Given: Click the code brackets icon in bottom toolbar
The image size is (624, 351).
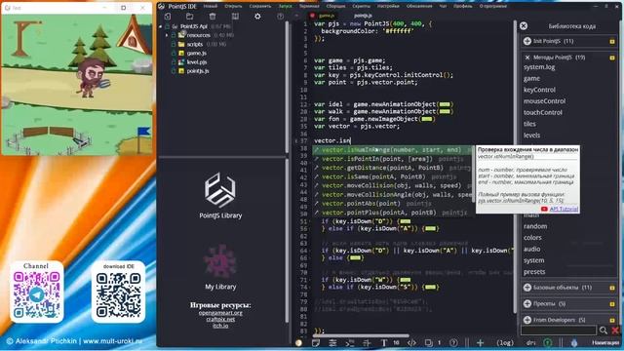Looking at the screenshot, I should tap(411, 342).
